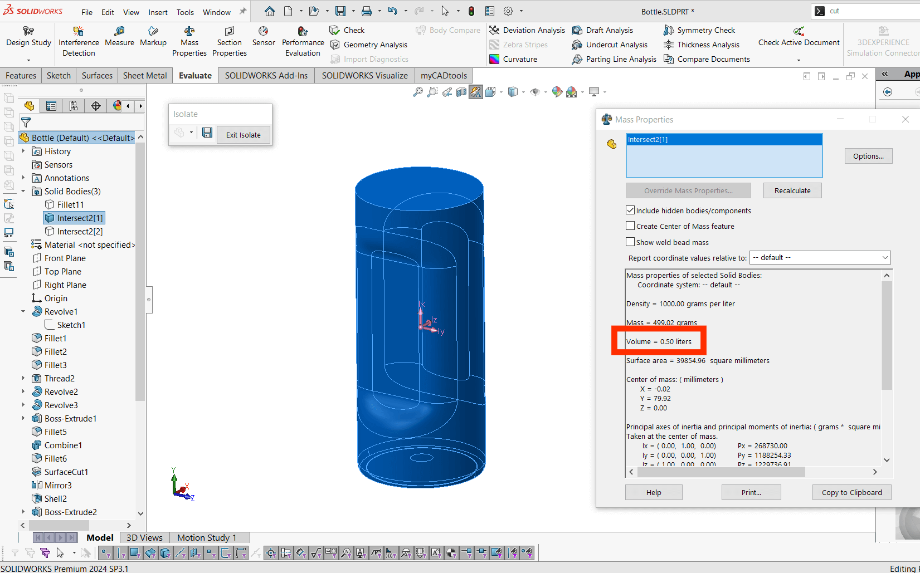Open the Edit Appearance color tool
920x573 pixels.
(x=557, y=92)
